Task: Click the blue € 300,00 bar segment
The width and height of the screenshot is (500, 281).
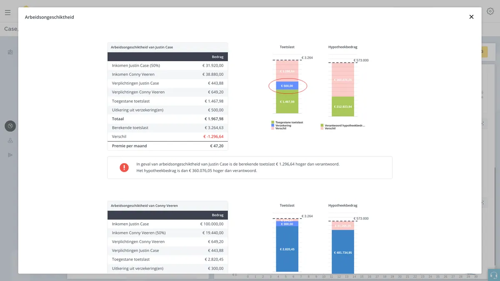Action: coord(287,224)
